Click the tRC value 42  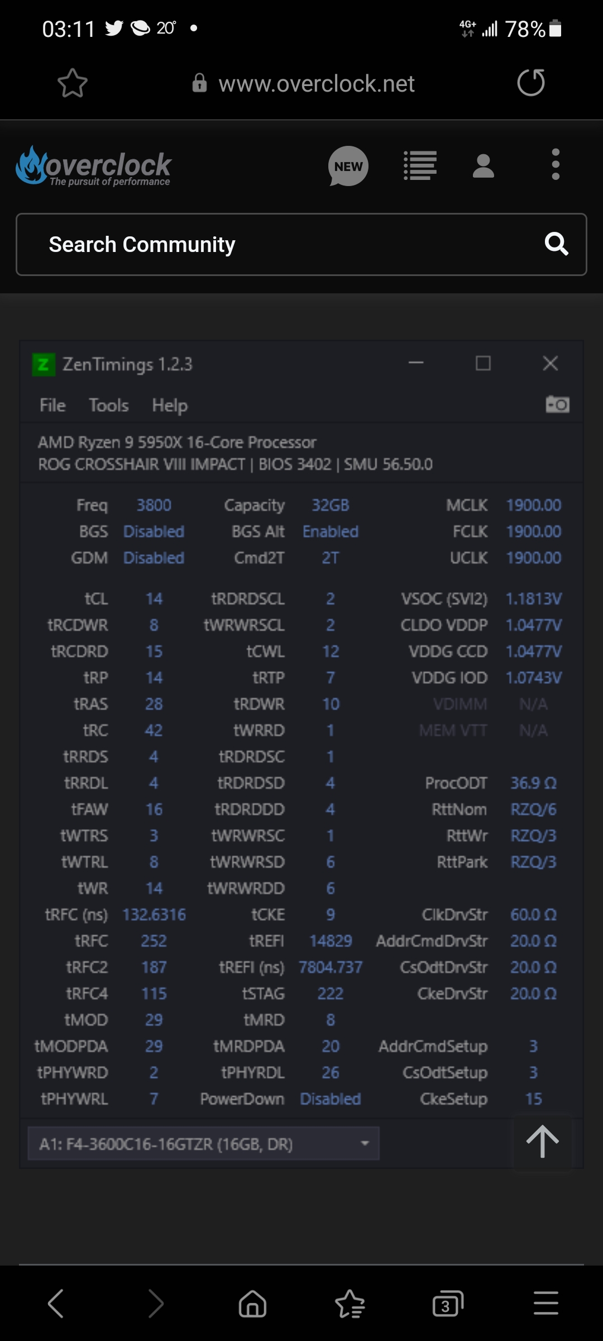[x=154, y=730]
